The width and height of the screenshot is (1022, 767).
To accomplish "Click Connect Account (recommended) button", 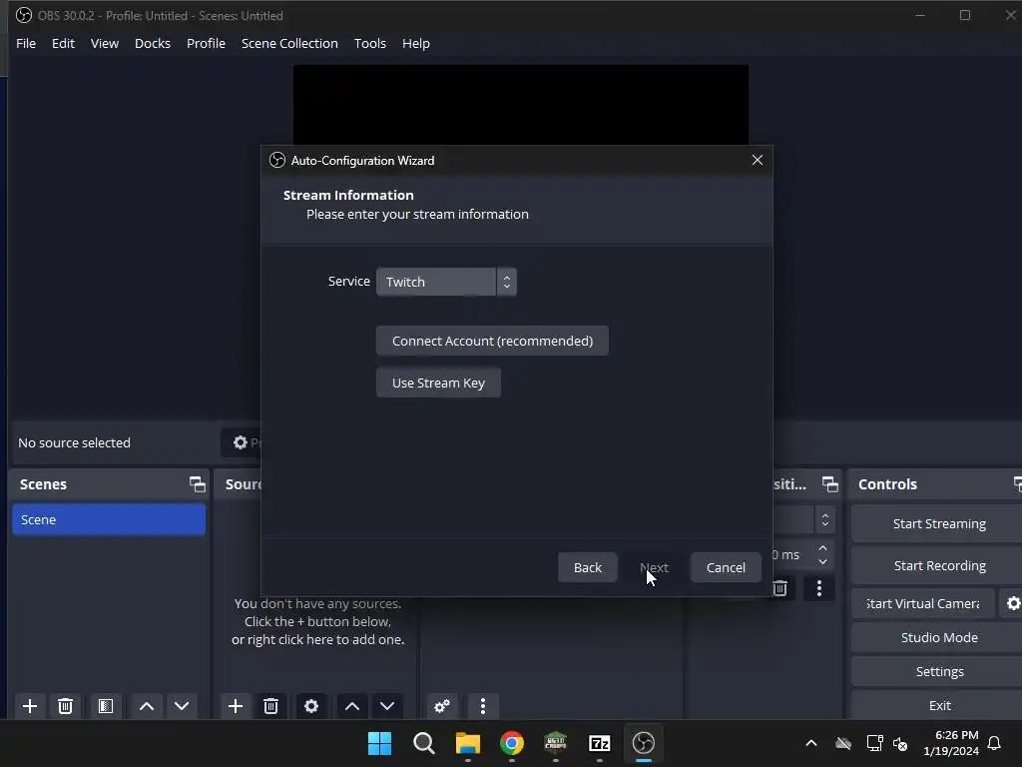I will [x=492, y=341].
